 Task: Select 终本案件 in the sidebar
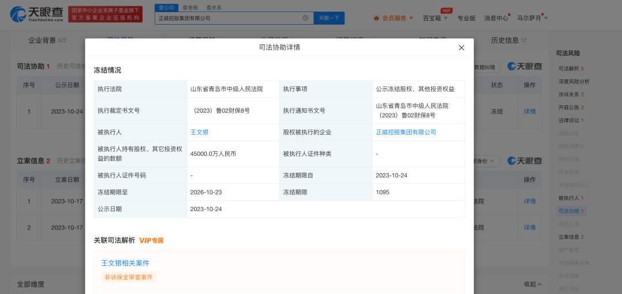click(x=568, y=172)
